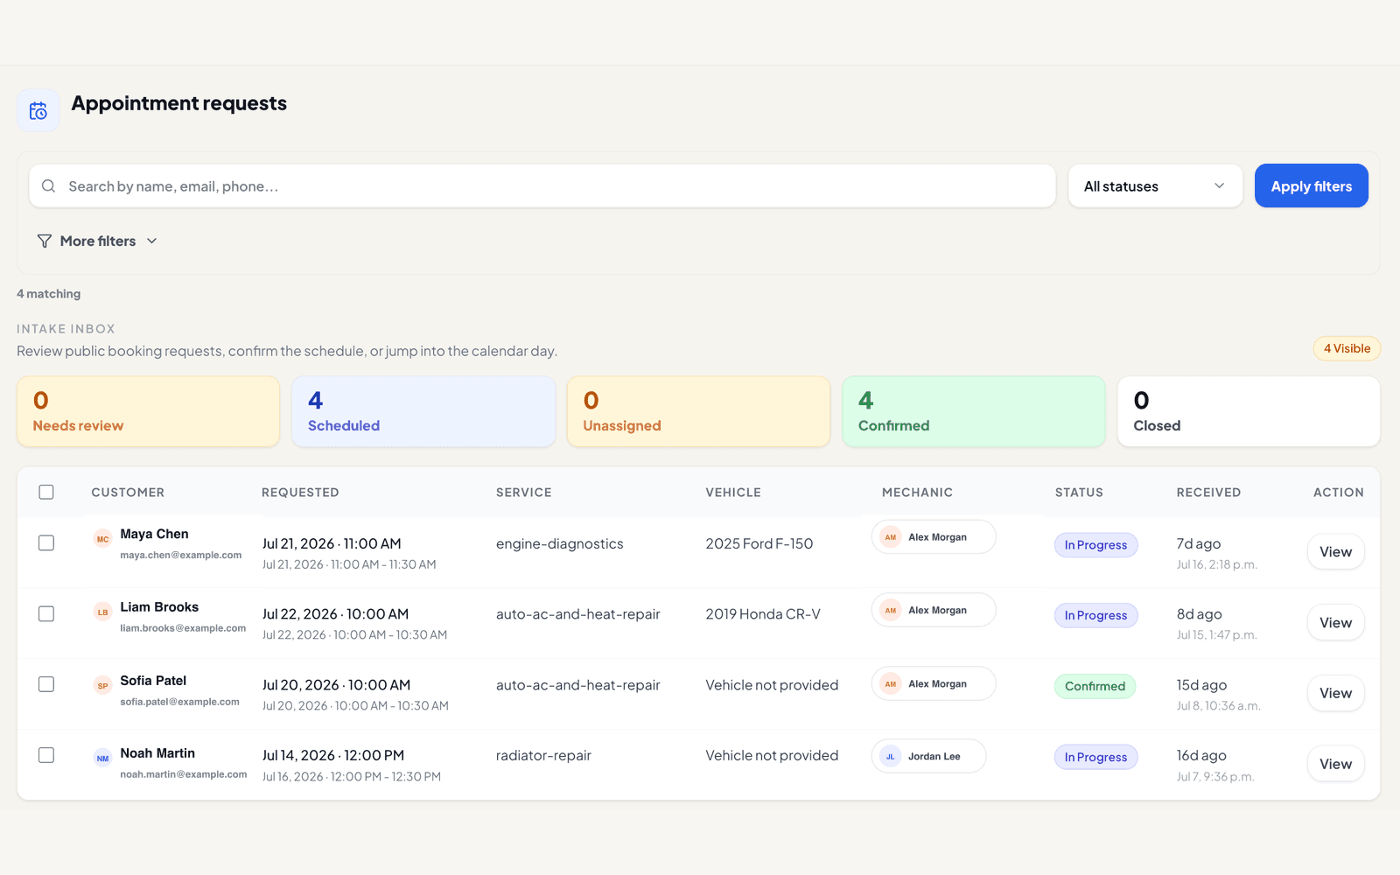Screen dimensions: 1400x875
Task: Click Liam Brooks' LB avatar
Action: click(x=102, y=612)
